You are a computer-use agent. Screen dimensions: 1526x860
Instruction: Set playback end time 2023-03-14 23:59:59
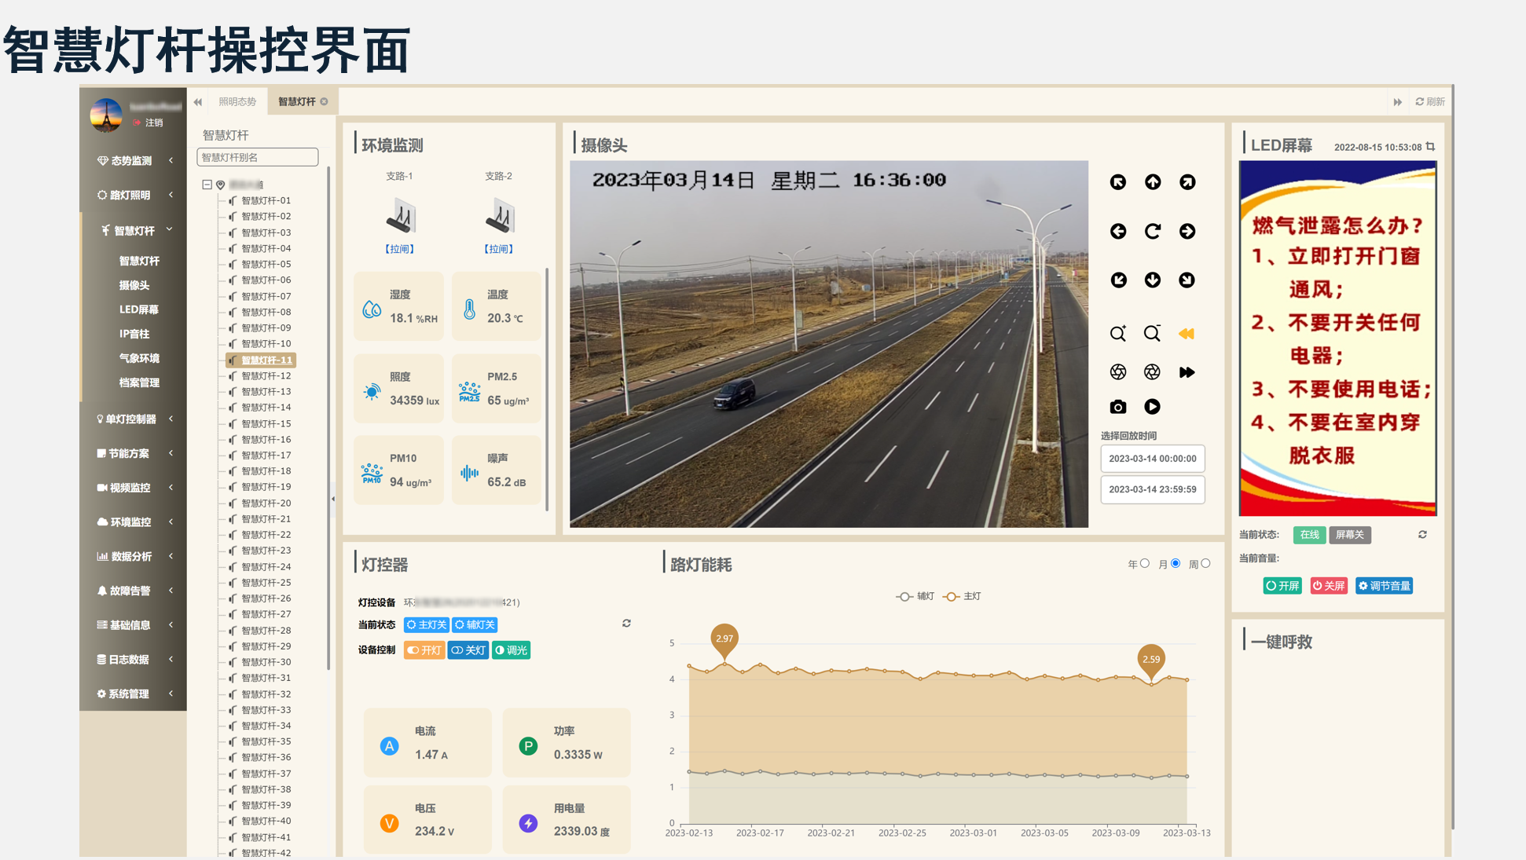(x=1153, y=489)
